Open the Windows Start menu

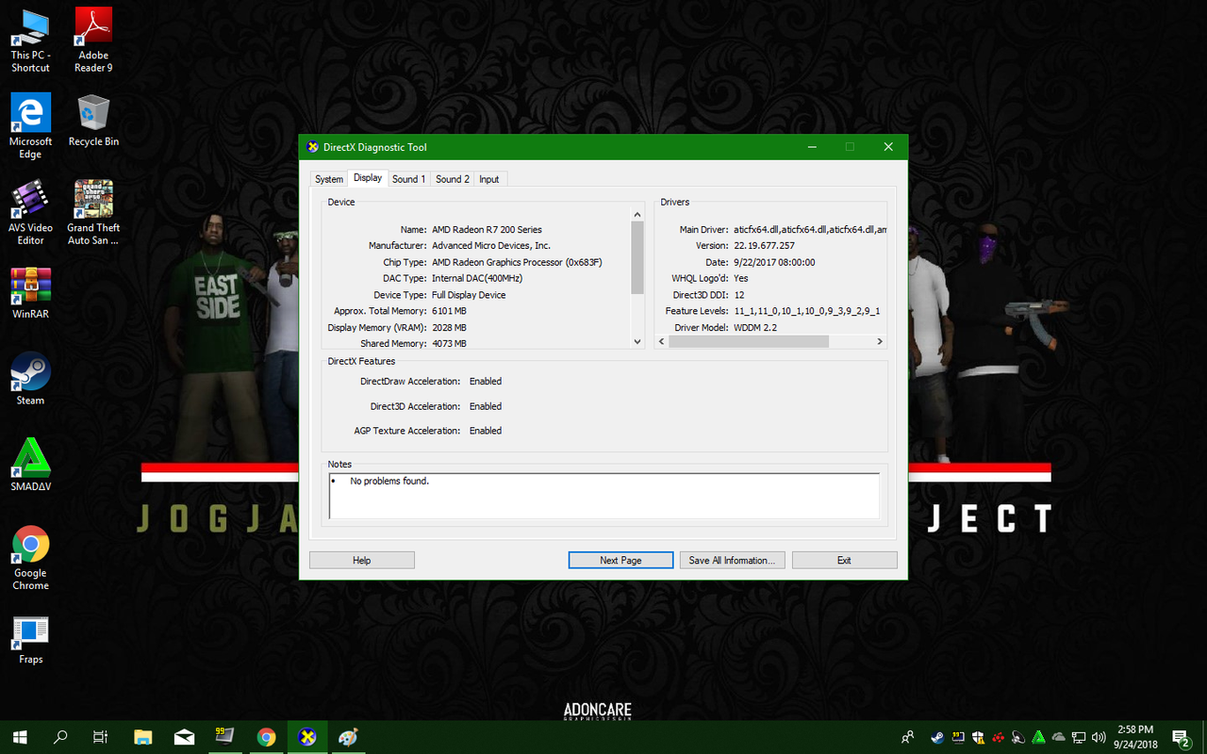pos(20,737)
